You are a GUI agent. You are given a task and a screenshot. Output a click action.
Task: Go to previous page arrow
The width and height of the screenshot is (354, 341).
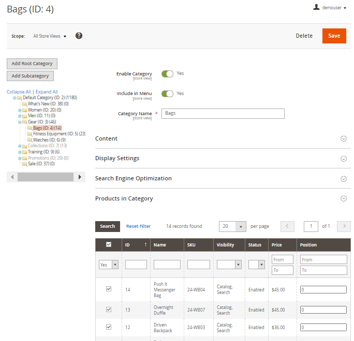point(287,226)
